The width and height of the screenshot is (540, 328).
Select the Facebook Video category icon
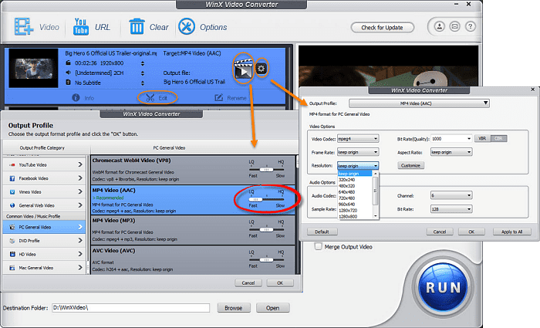tap(12, 178)
